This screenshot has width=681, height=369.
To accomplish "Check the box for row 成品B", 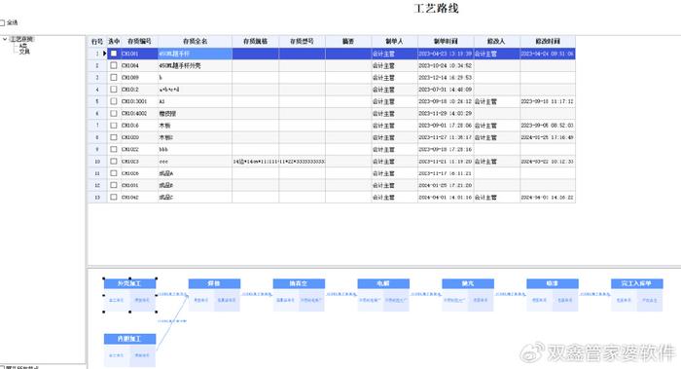I will coord(114,185).
